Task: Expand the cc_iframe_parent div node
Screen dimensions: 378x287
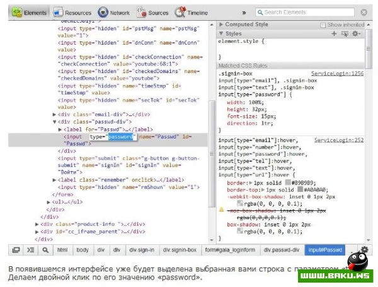Action: [x=37, y=232]
